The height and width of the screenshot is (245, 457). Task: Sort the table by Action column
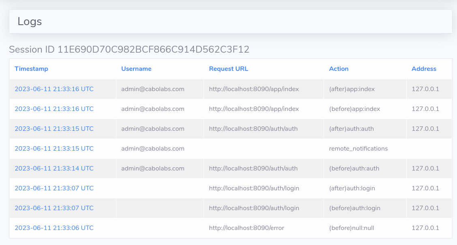(x=339, y=69)
